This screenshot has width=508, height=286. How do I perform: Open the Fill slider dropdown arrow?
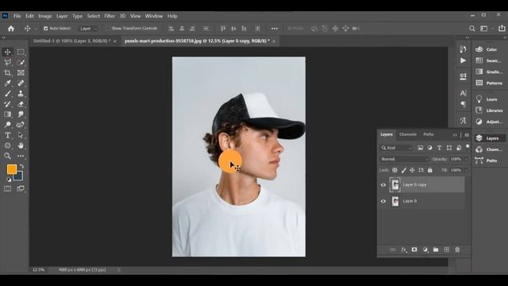tap(466, 170)
